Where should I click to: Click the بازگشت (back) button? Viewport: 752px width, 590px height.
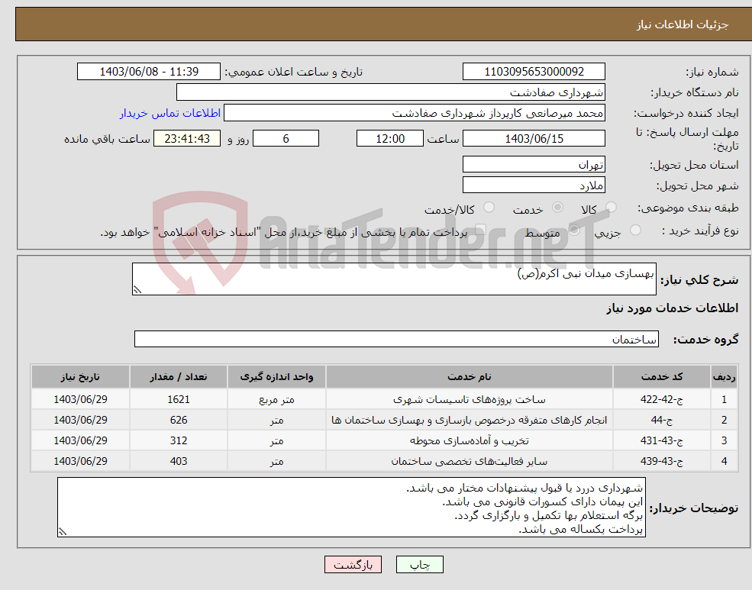point(353,565)
